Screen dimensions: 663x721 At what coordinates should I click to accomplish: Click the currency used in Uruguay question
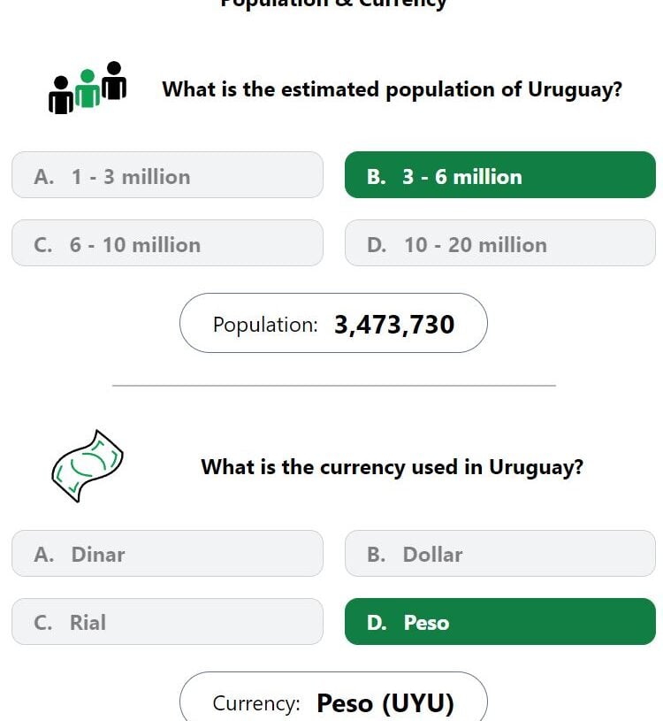392,467
